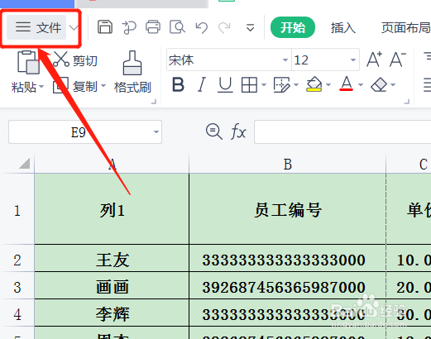Switch to the 插入 tab
The image size is (431, 339).
(x=343, y=28)
